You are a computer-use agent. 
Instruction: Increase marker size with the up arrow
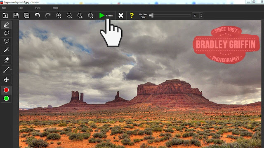201,14
